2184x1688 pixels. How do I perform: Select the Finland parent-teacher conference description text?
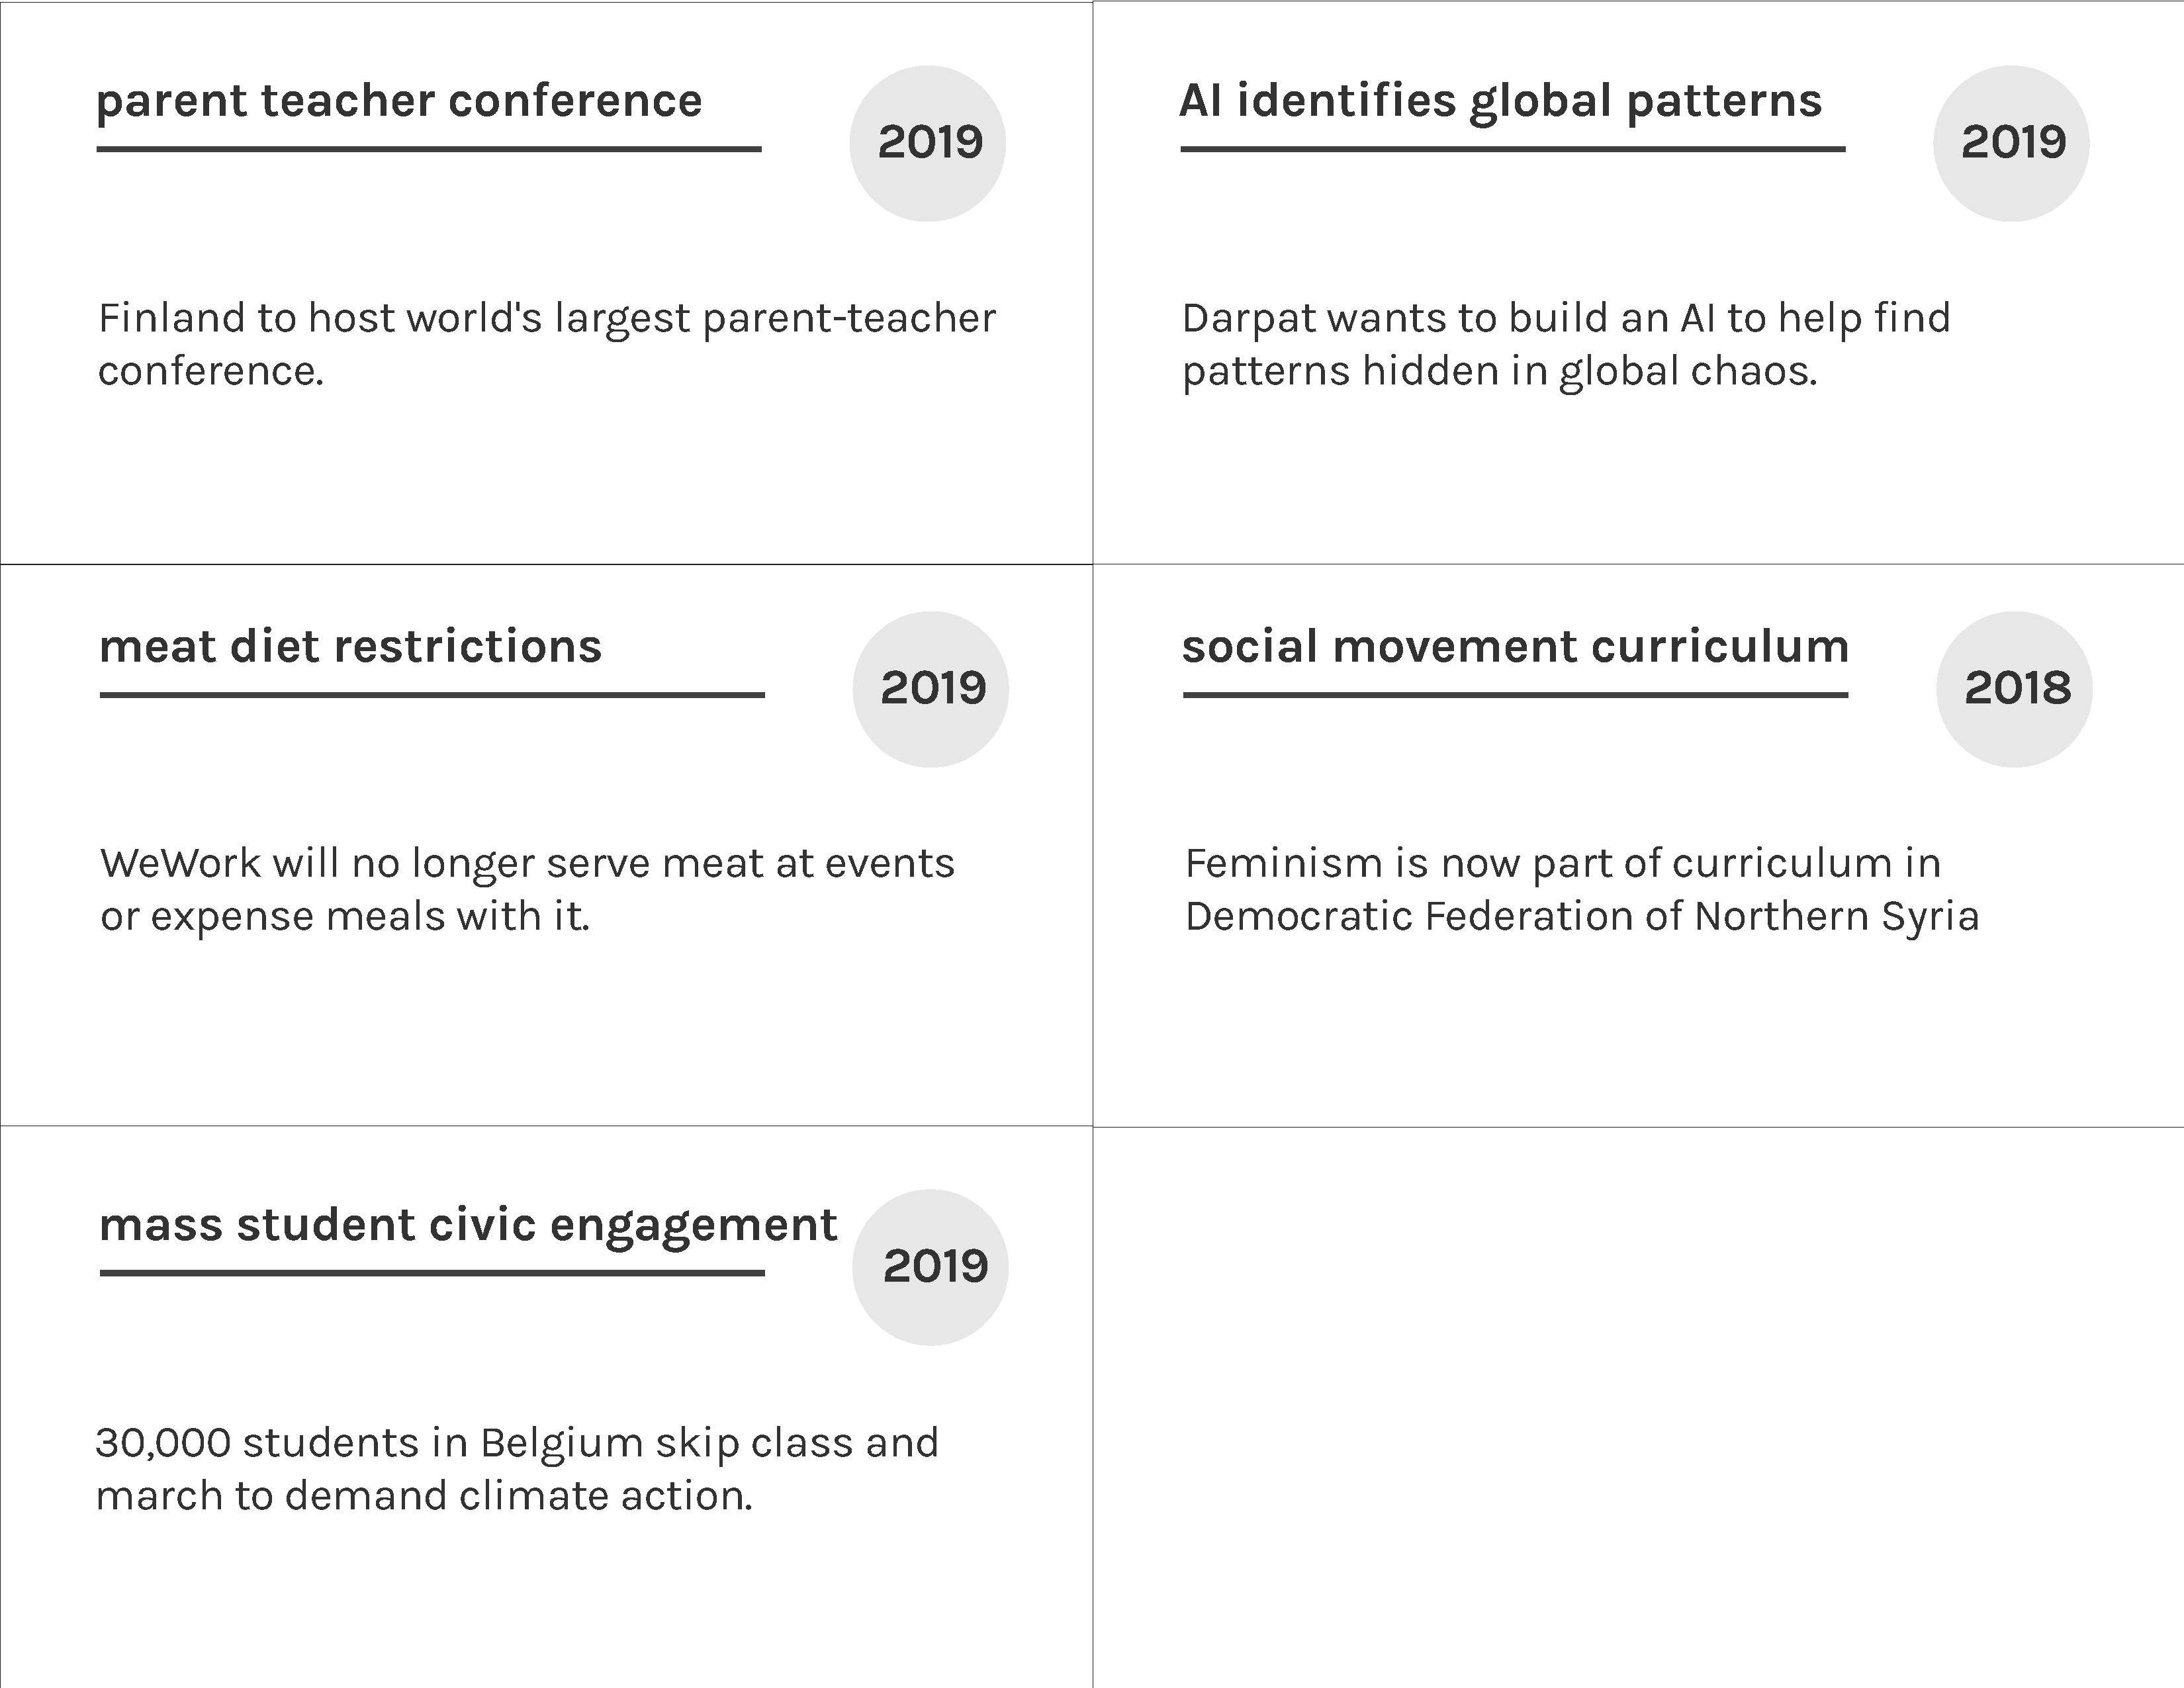tap(546, 344)
